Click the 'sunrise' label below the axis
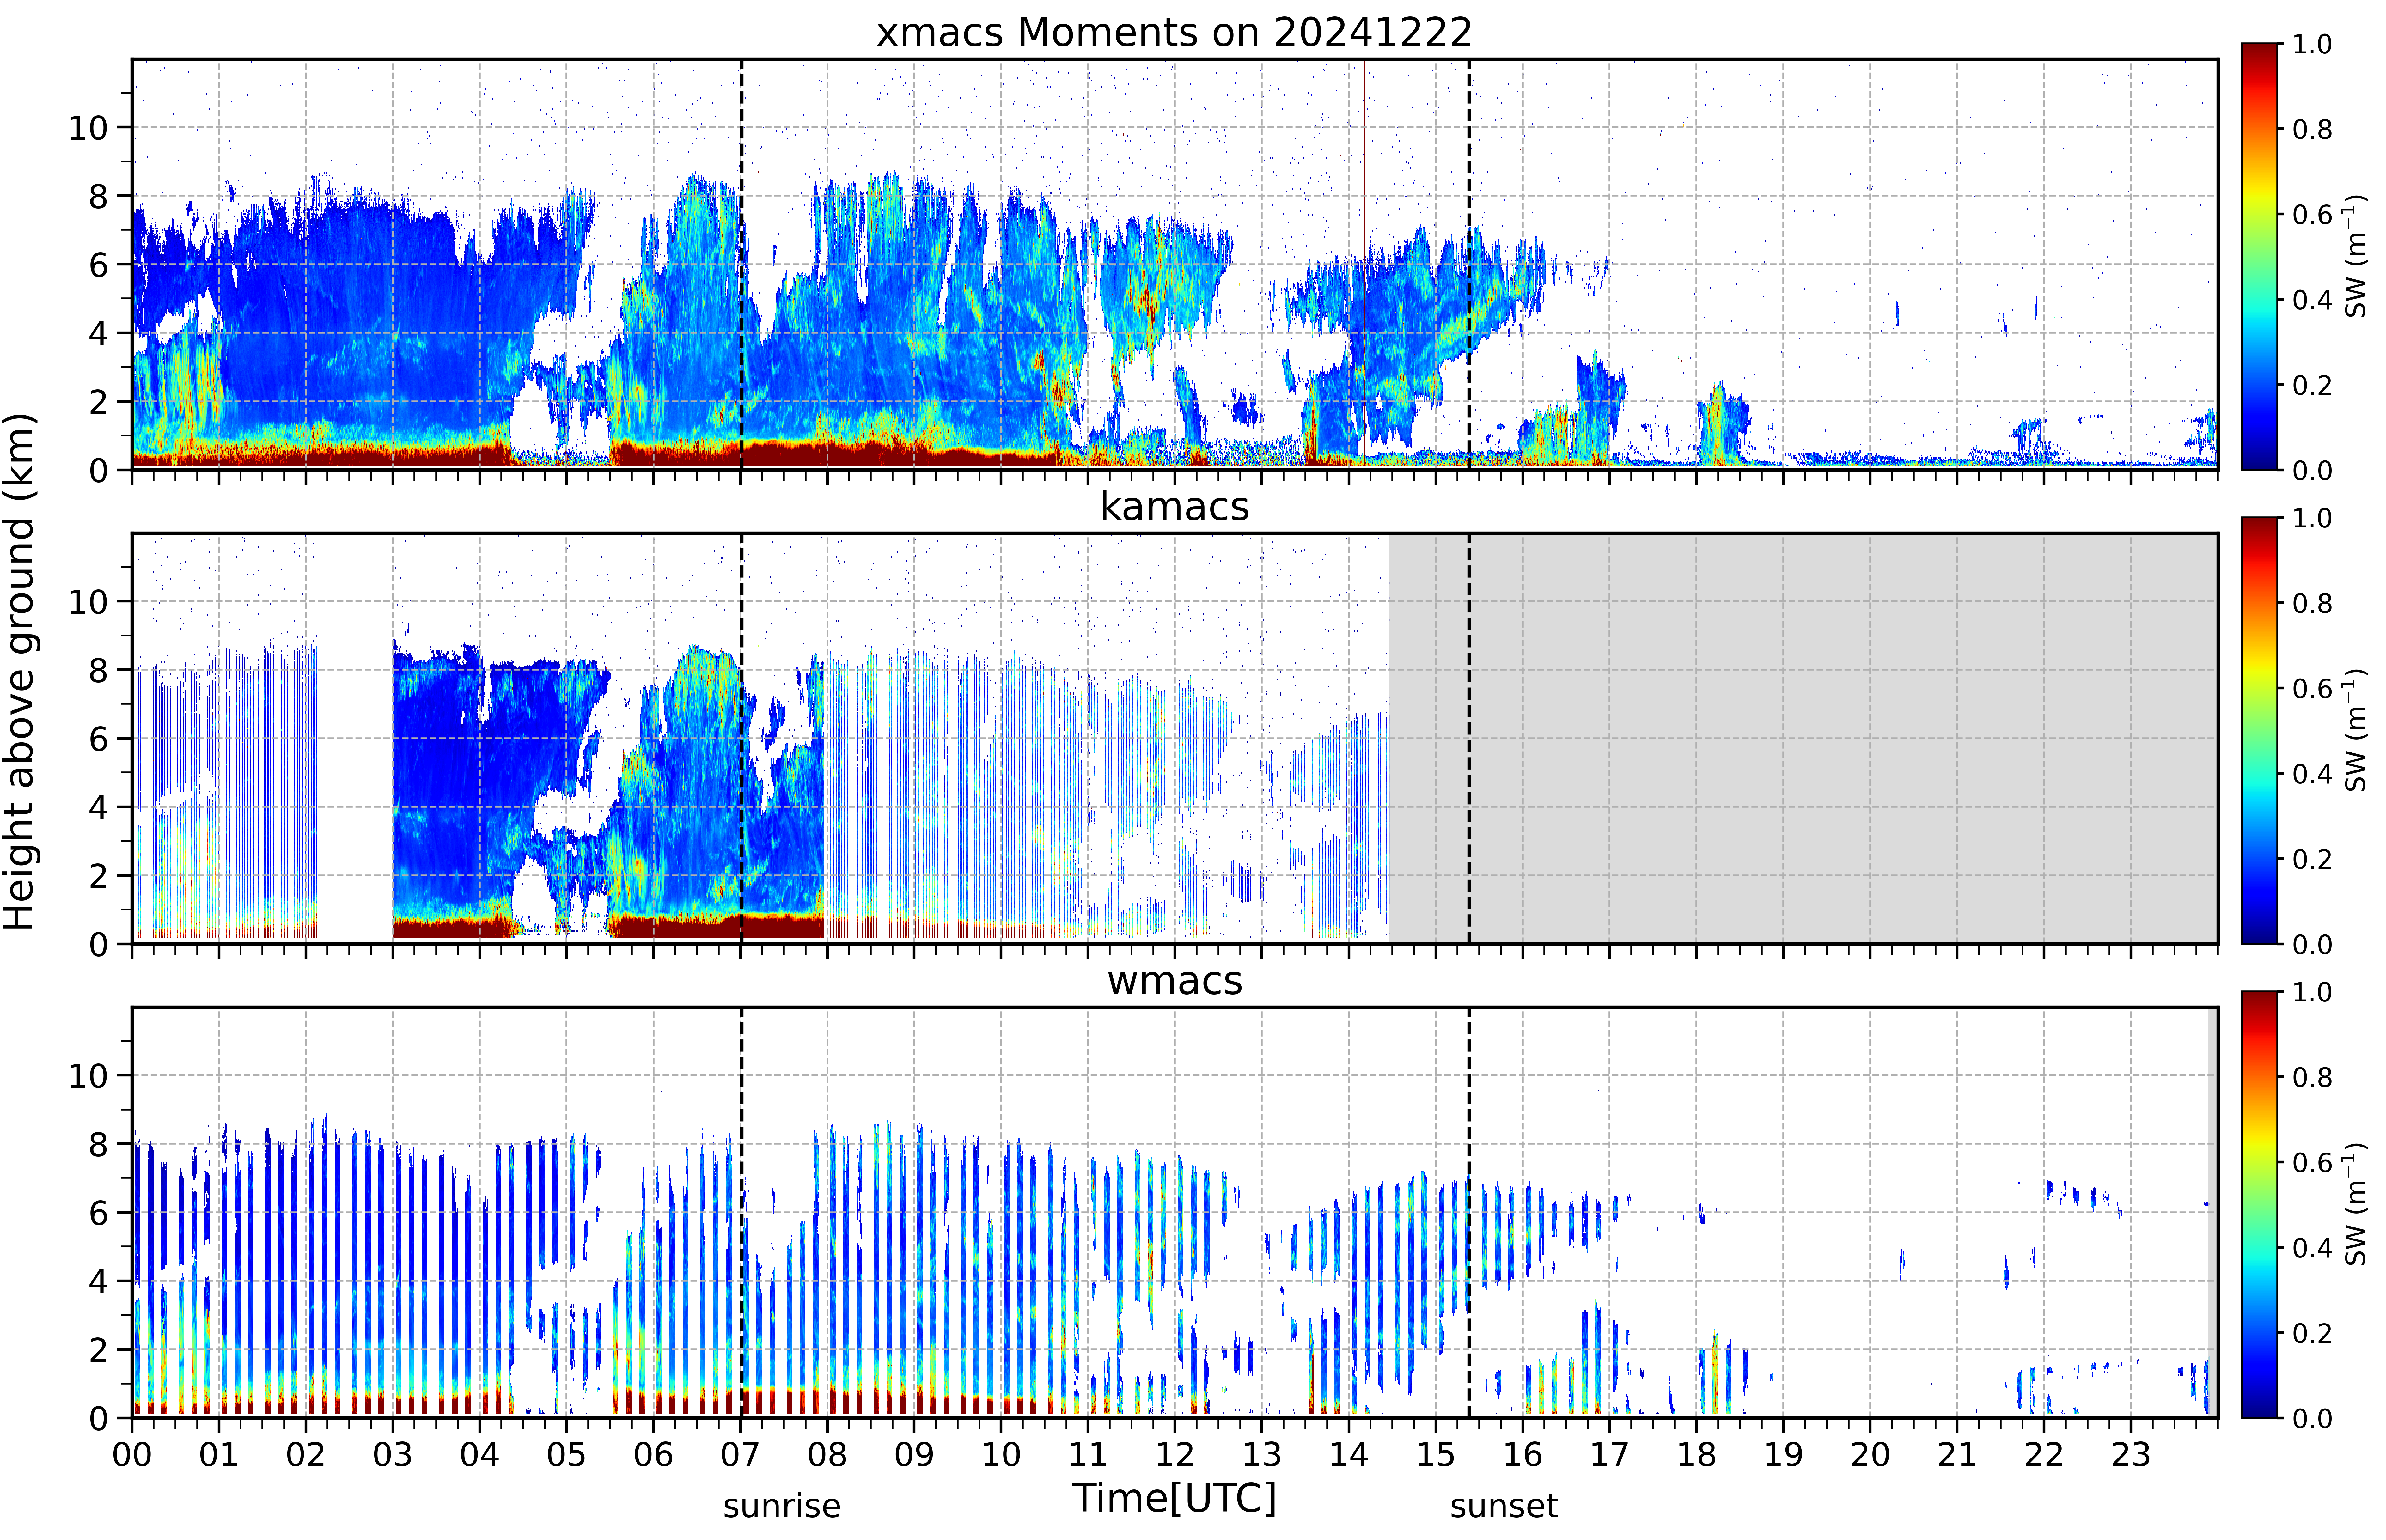The height and width of the screenshot is (1540, 2386). coord(782,1506)
